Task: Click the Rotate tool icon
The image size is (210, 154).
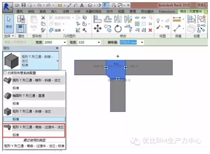Action: pyautogui.click(x=118, y=29)
